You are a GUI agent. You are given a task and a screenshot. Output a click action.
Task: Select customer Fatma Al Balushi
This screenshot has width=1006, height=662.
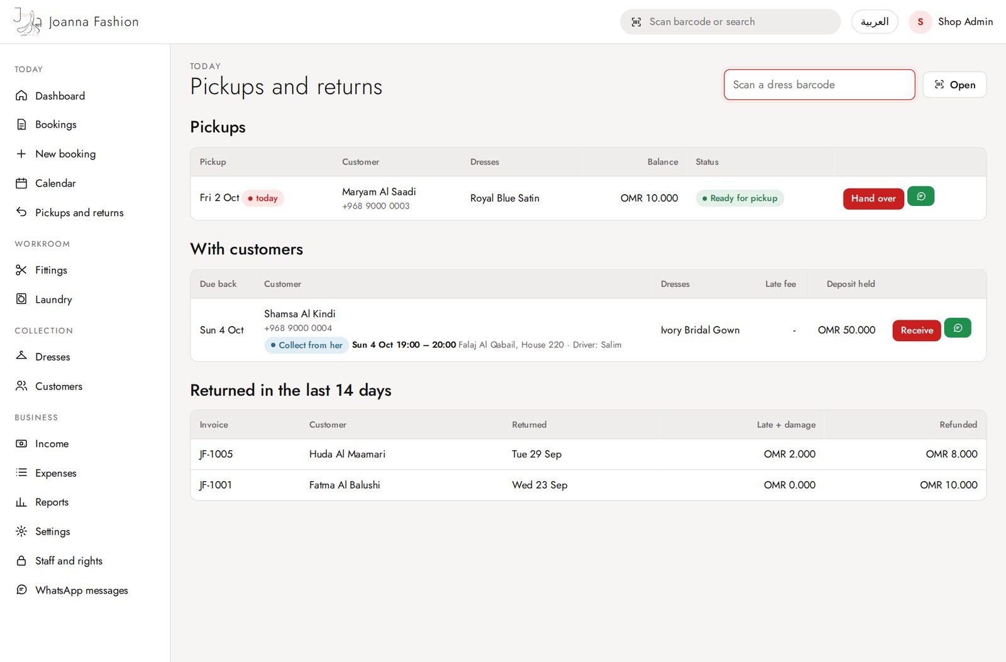point(345,485)
